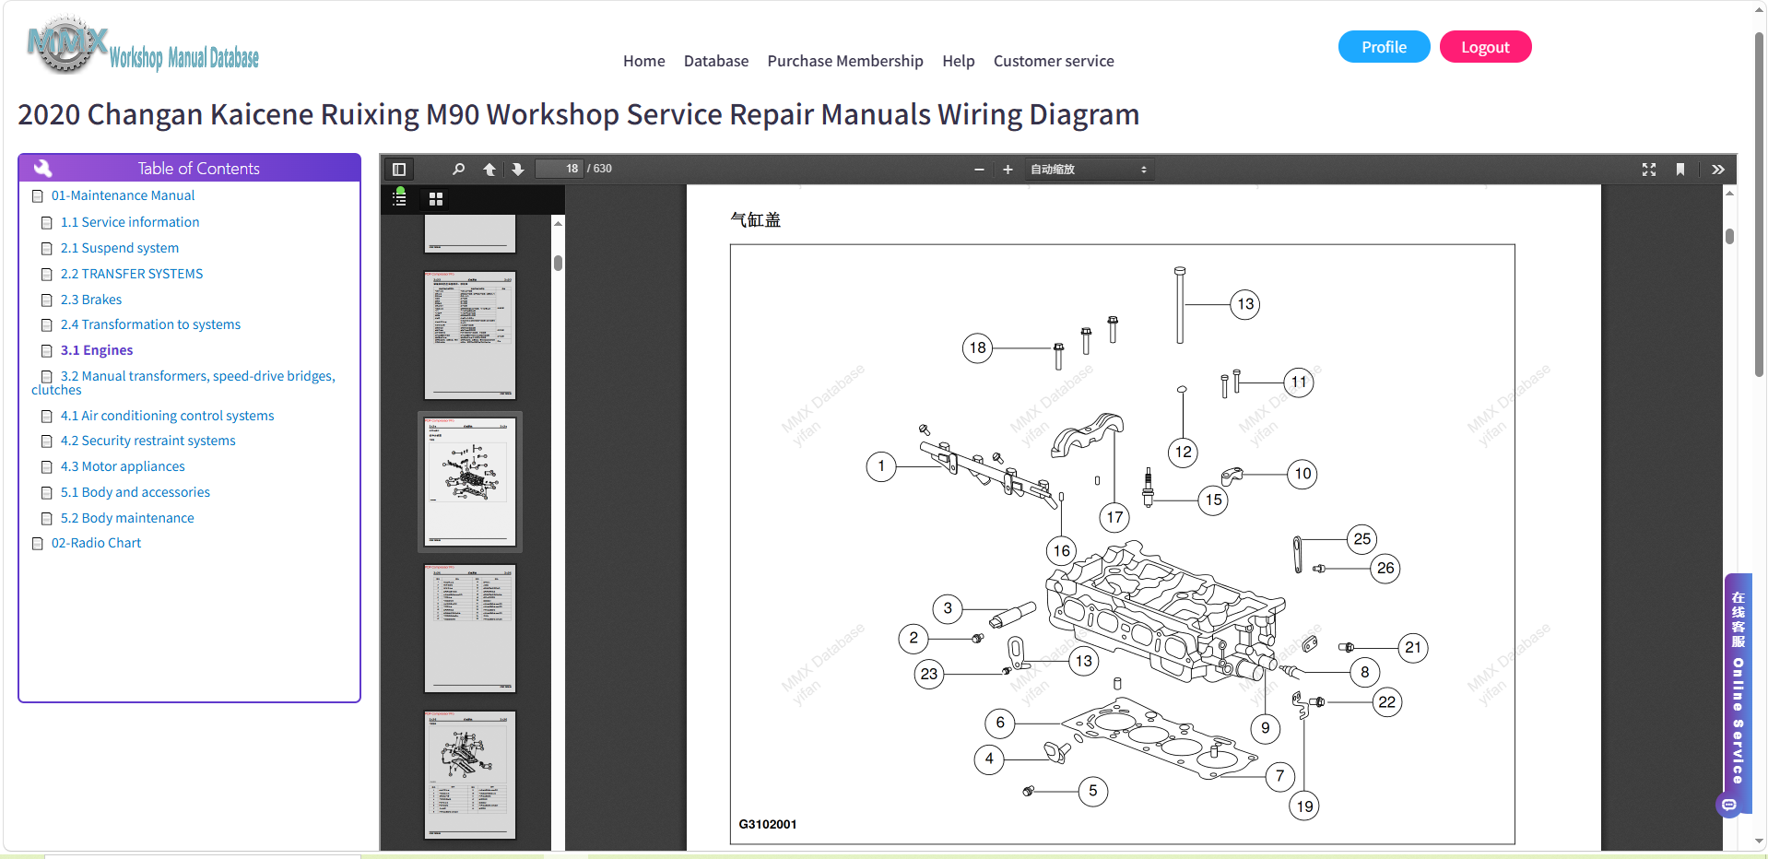Open 3.2 Manual transformers chapter

coord(184,382)
